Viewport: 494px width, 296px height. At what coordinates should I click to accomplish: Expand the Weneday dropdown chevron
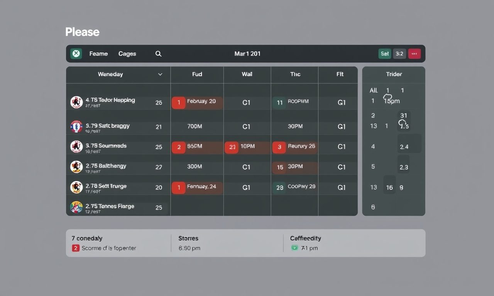point(160,74)
